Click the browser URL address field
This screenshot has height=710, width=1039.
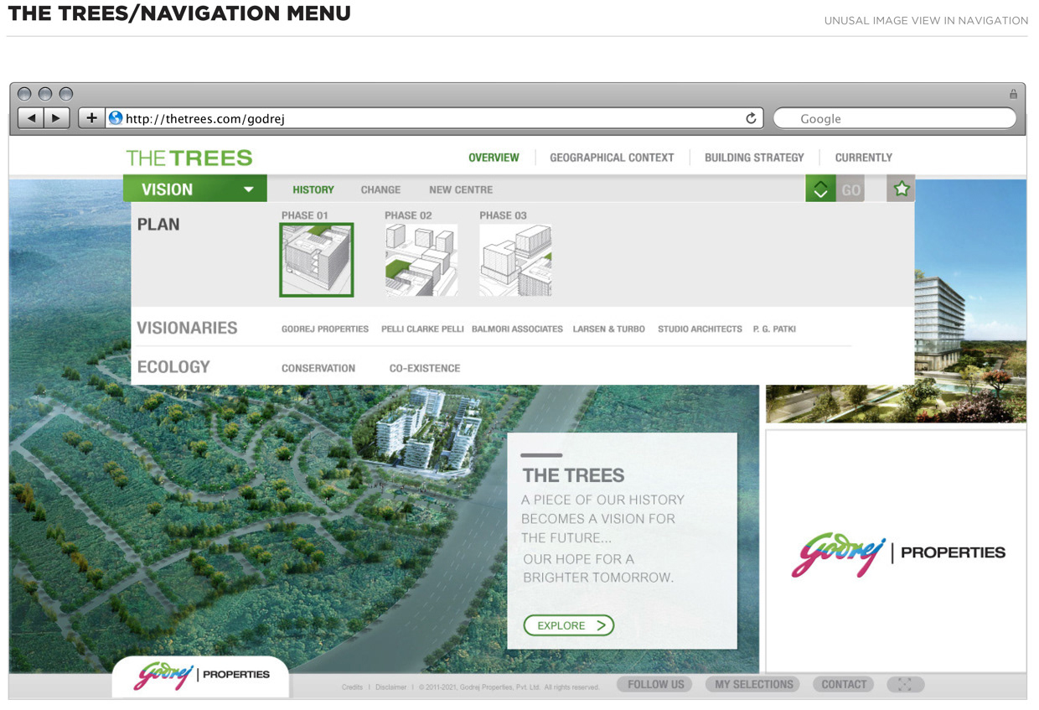point(435,118)
